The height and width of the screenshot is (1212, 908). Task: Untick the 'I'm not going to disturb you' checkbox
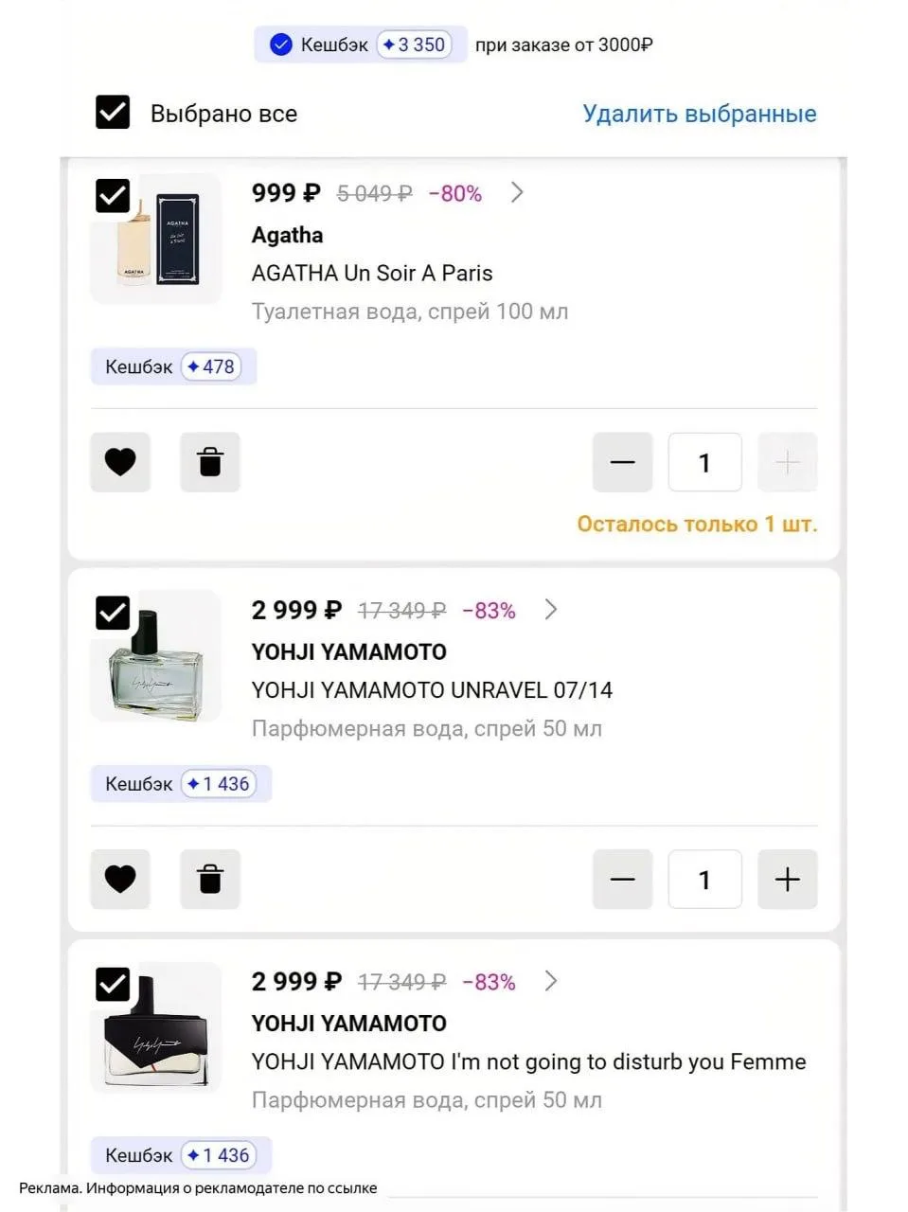point(113,984)
